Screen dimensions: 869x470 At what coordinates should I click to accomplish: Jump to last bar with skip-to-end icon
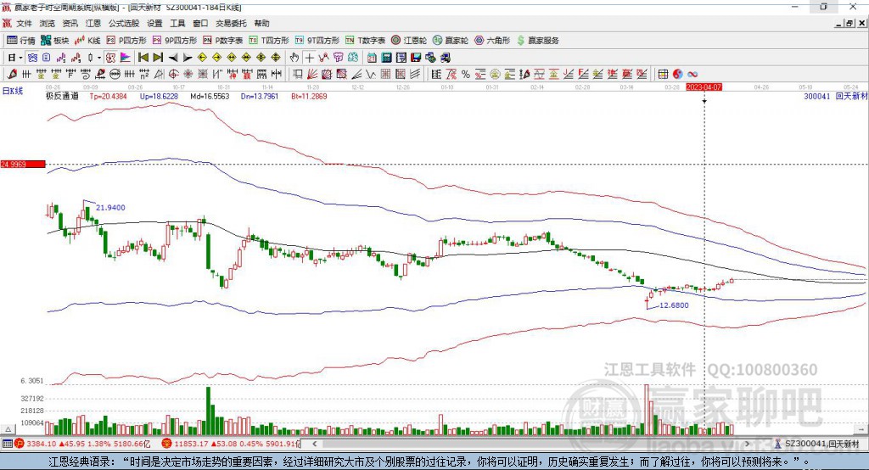point(158,58)
